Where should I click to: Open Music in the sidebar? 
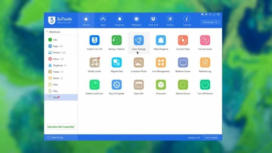coord(61,59)
